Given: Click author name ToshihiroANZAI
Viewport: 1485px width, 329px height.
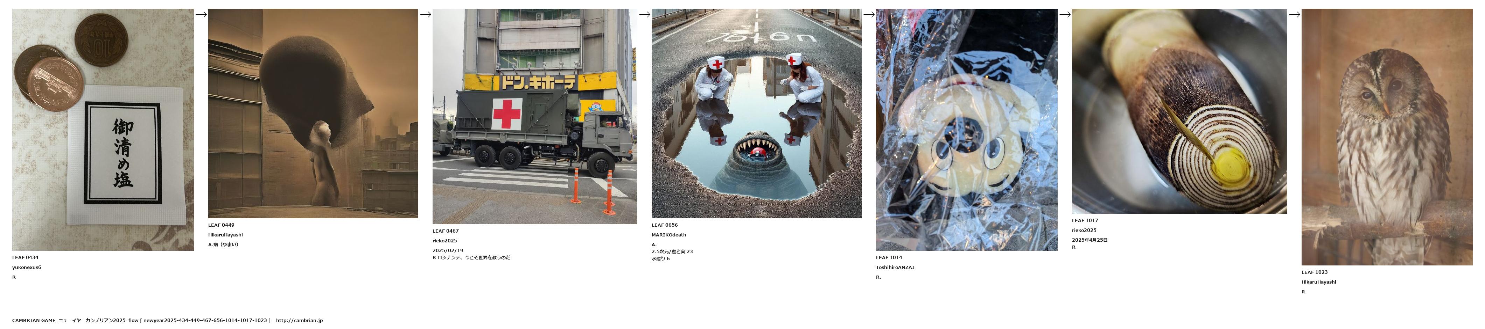Looking at the screenshot, I should tap(895, 268).
